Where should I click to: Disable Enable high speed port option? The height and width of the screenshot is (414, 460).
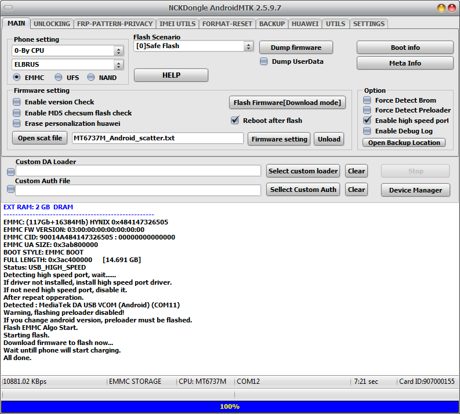click(x=367, y=121)
